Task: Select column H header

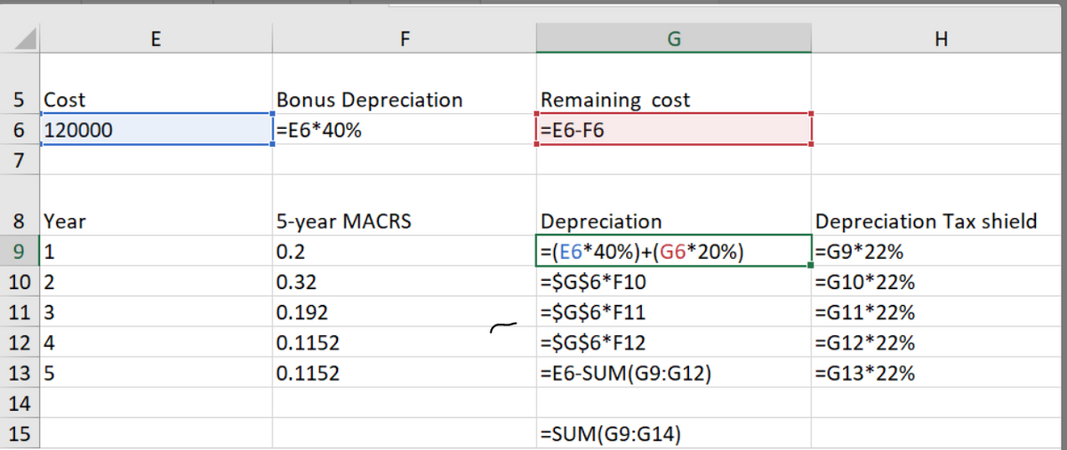Action: pos(940,39)
